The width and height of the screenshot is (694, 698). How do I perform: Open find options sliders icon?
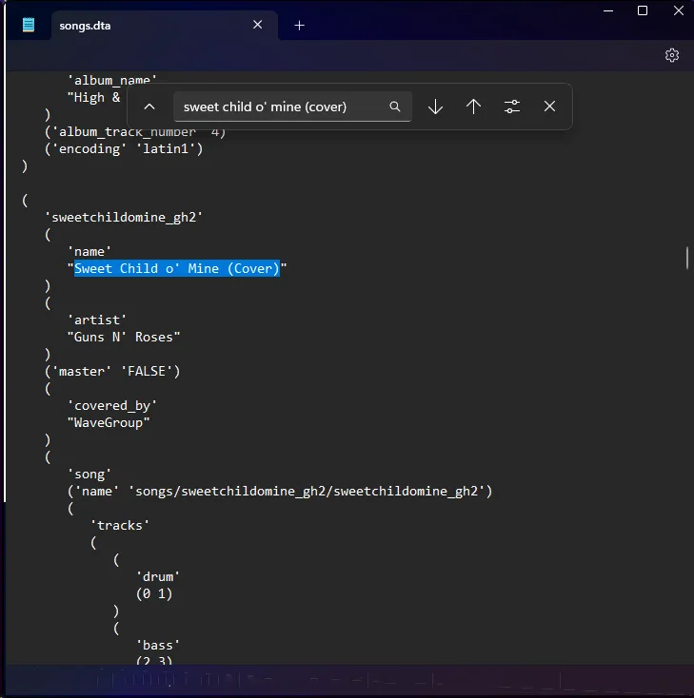[512, 107]
